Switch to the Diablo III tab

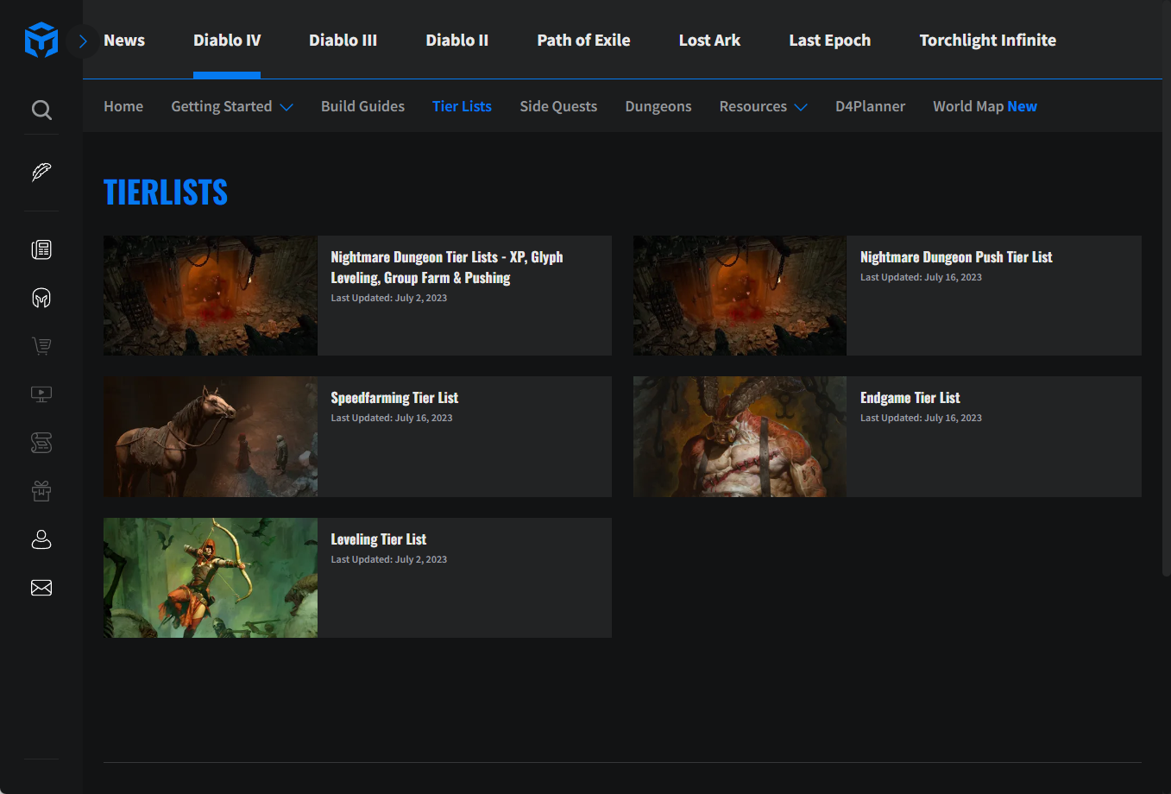click(x=343, y=41)
